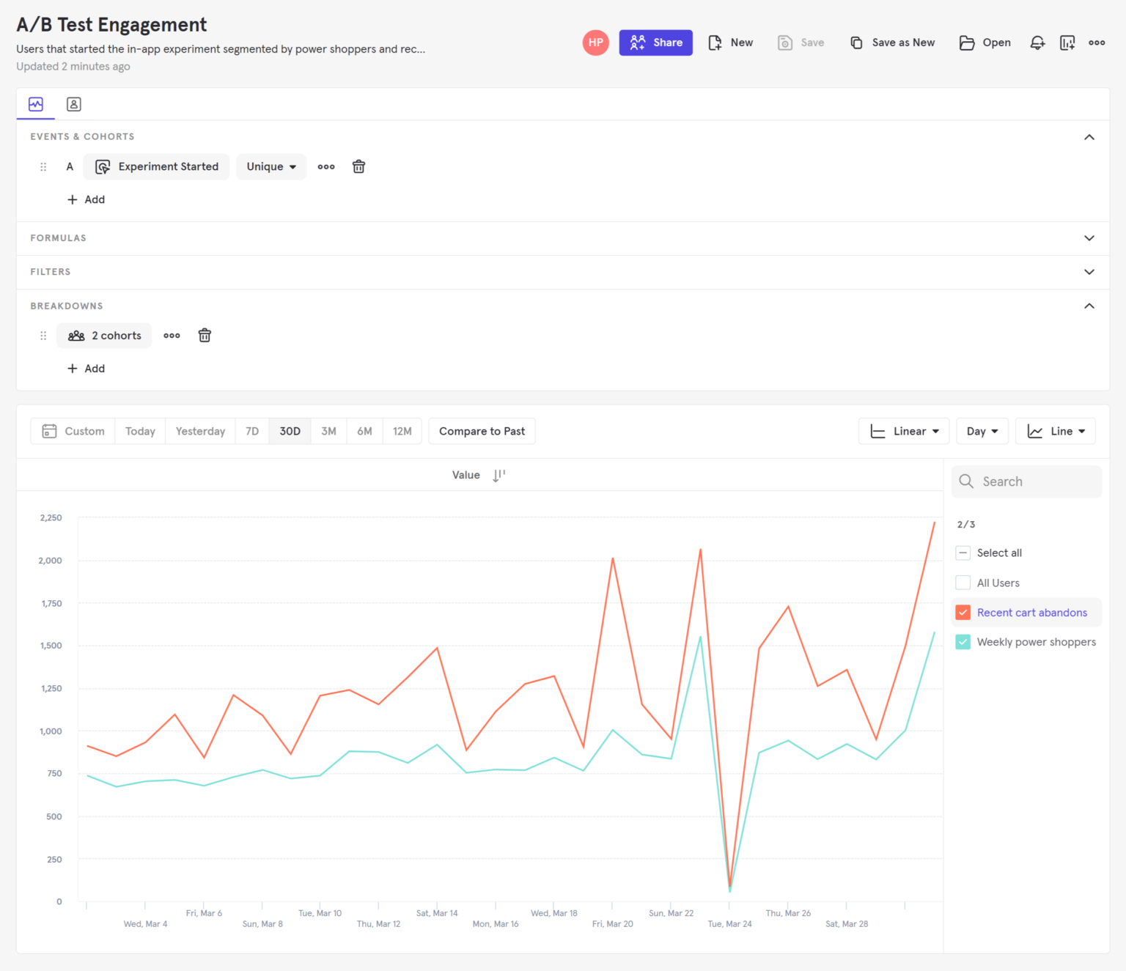The width and height of the screenshot is (1126, 971).
Task: Click the search icon in the legend panel
Action: [x=966, y=481]
